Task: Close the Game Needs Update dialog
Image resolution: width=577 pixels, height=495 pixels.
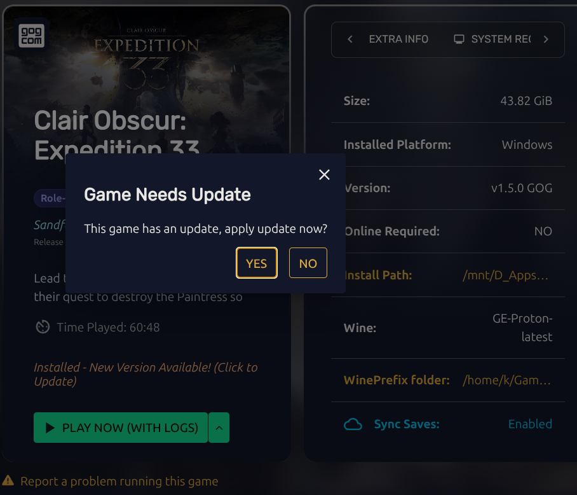Action: click(324, 174)
